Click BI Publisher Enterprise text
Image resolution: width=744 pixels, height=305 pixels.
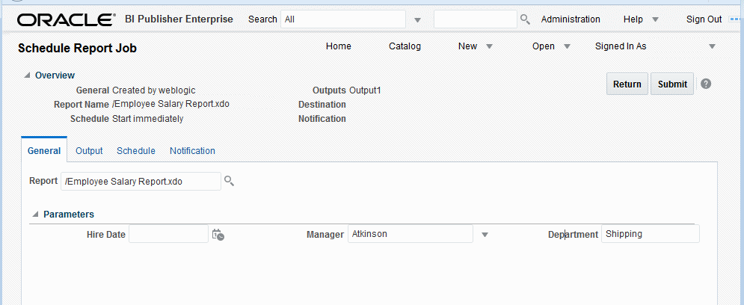click(x=179, y=19)
